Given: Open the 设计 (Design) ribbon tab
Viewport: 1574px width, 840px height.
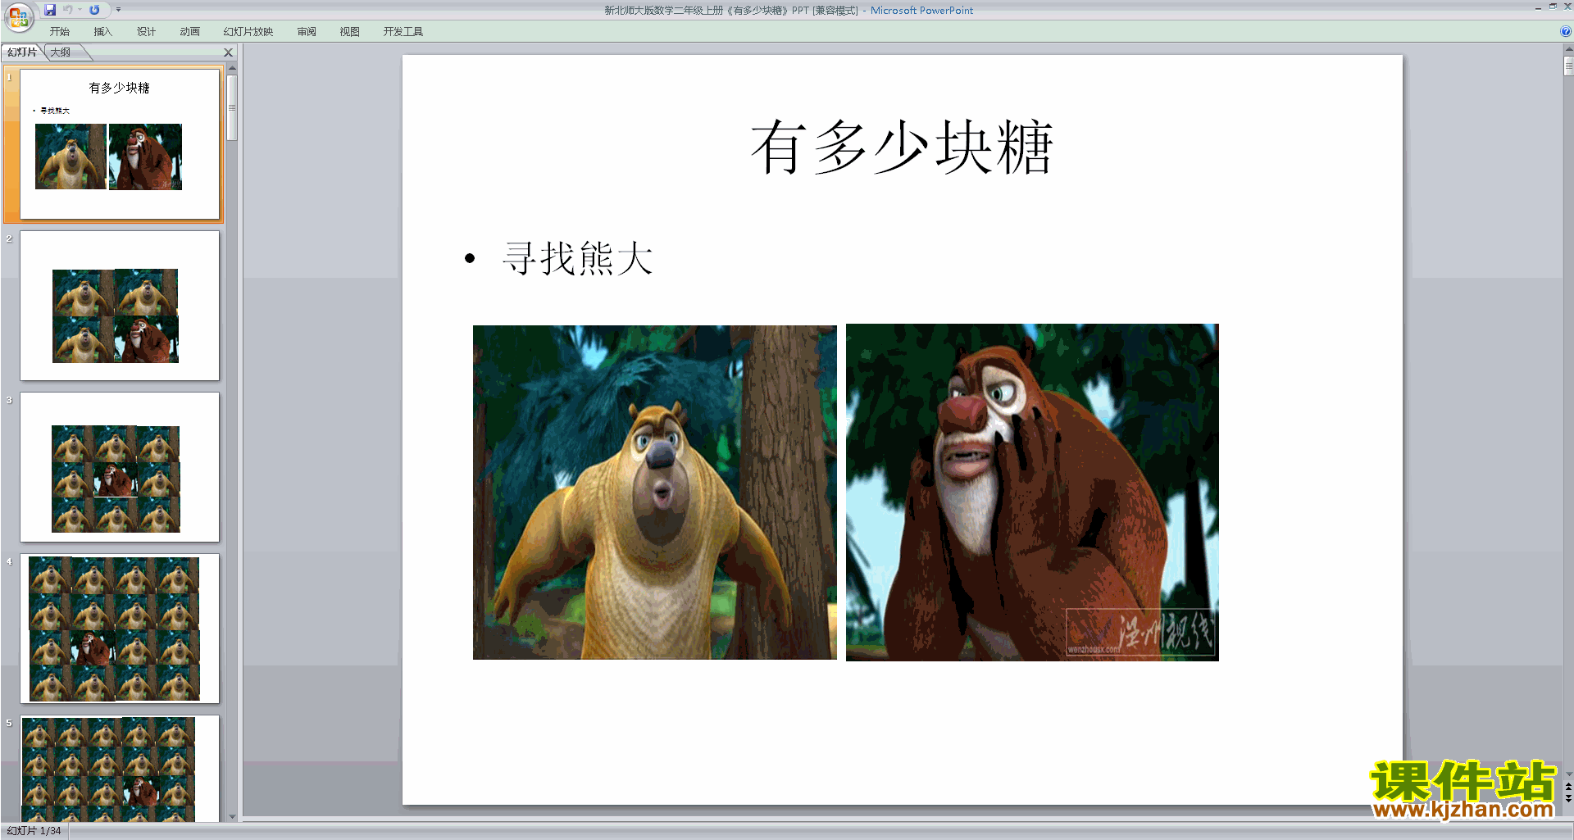Looking at the screenshot, I should coord(147,31).
